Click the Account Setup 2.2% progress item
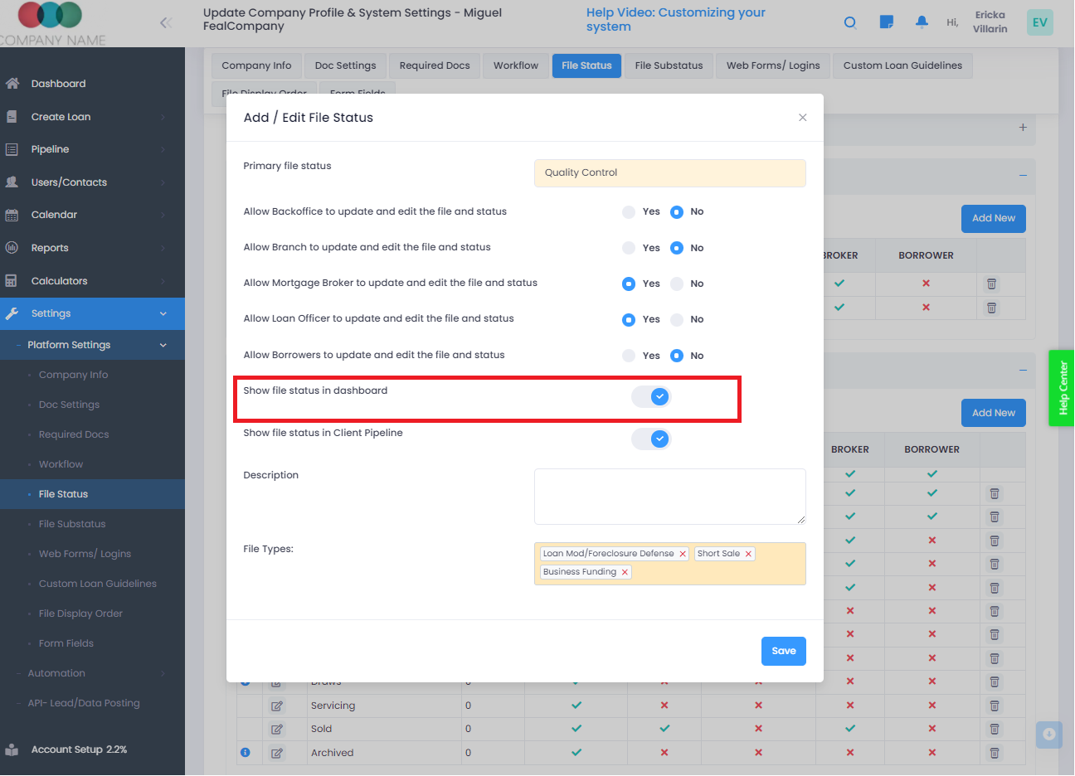This screenshot has width=1075, height=776. coord(79,749)
